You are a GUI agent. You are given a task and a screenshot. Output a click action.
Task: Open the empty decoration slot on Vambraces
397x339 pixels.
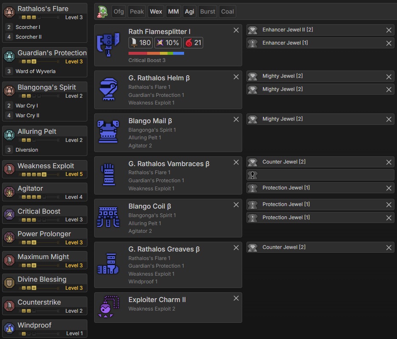coord(320,175)
